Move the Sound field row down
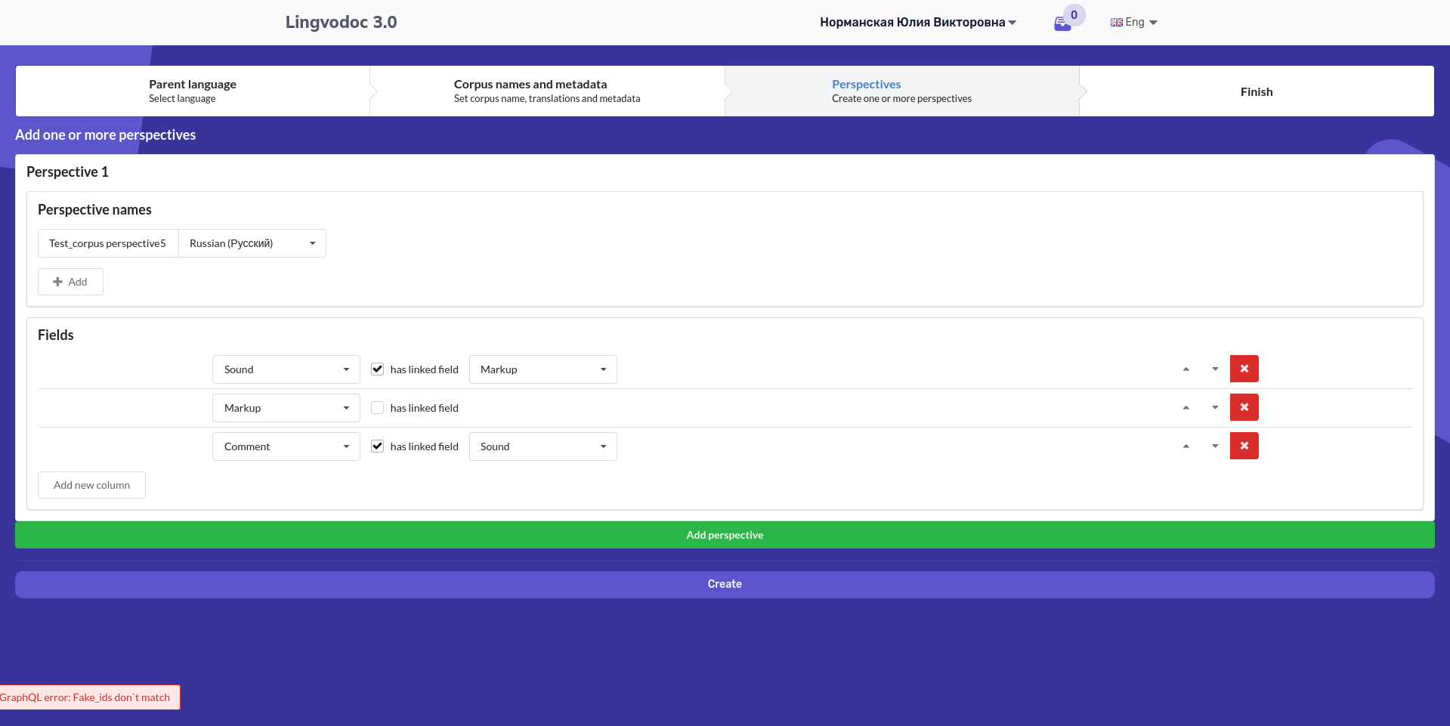Screen dimensions: 1450x726 1215,369
